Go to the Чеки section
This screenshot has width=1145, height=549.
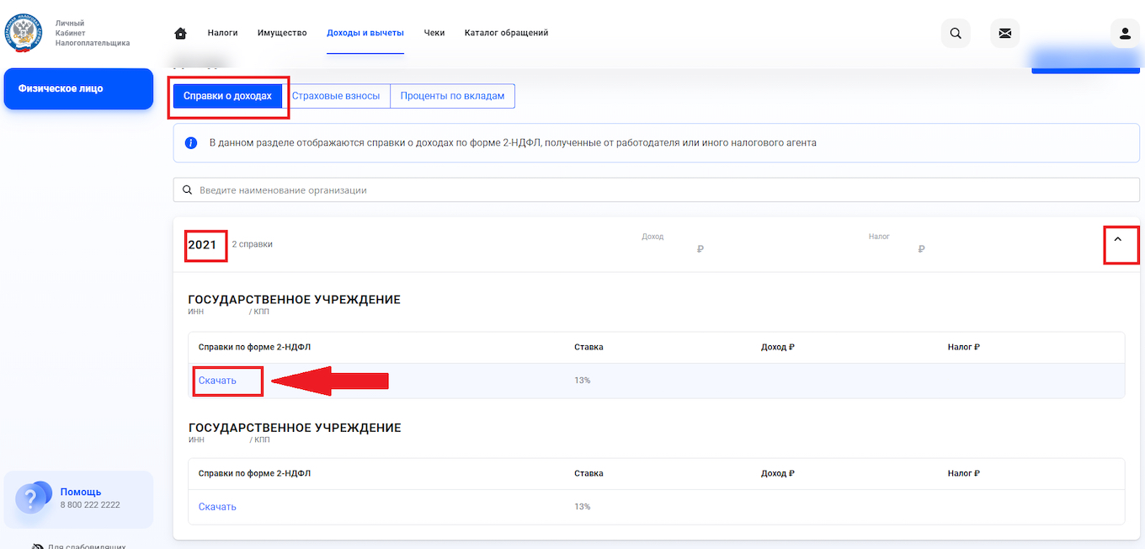(x=434, y=33)
